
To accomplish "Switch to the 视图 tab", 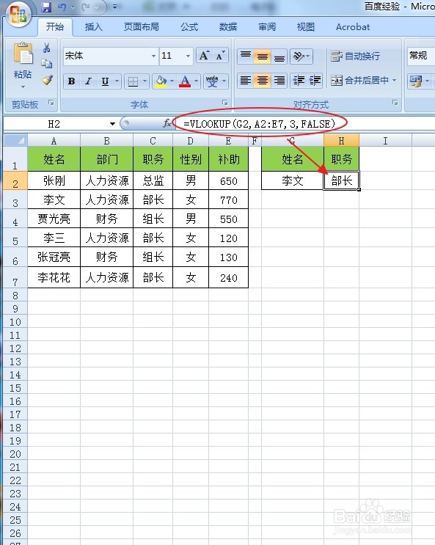I will [x=306, y=26].
